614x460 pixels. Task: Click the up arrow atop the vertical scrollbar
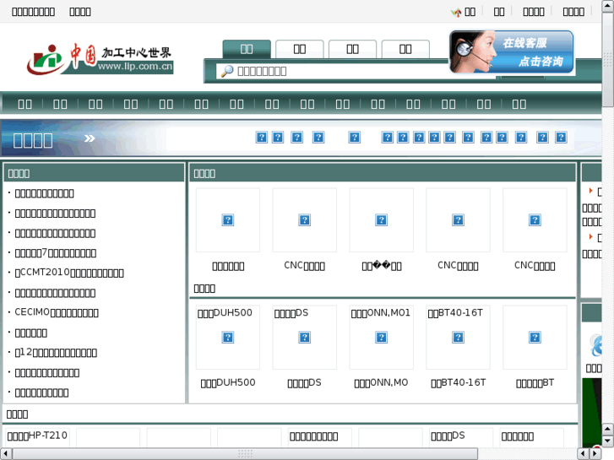[608, 5]
